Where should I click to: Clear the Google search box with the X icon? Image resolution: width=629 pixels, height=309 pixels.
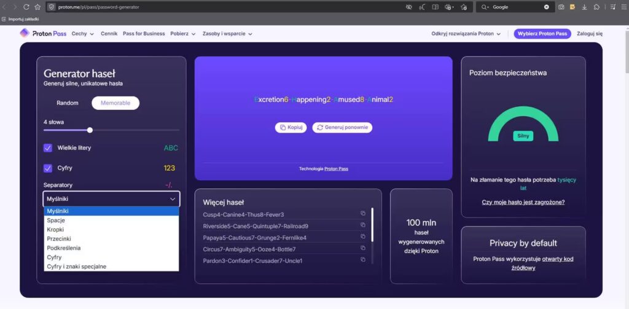coord(546,7)
